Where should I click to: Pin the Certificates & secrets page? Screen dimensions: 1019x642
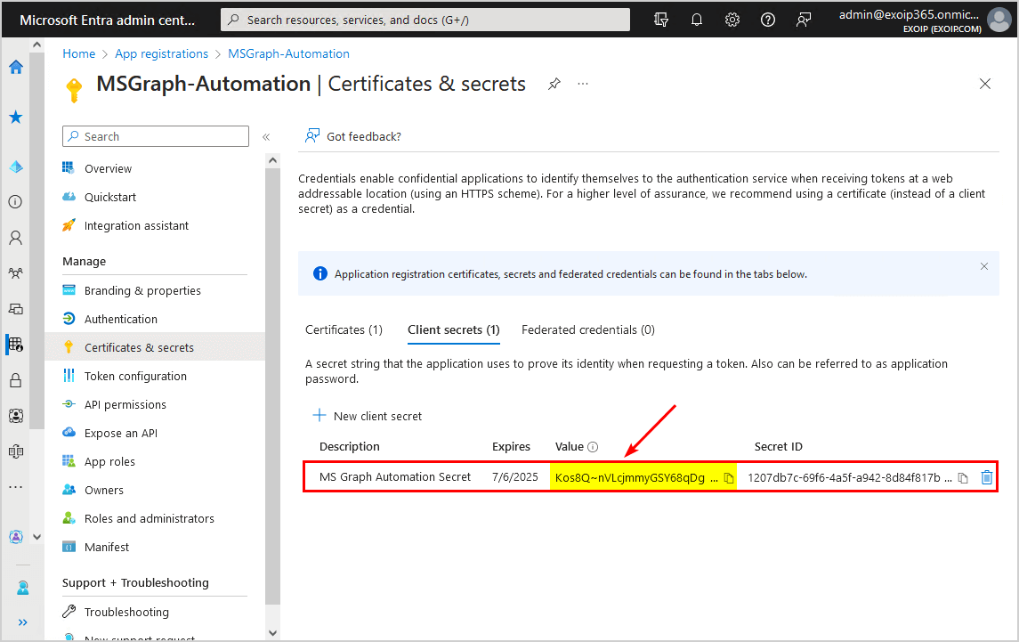[554, 84]
